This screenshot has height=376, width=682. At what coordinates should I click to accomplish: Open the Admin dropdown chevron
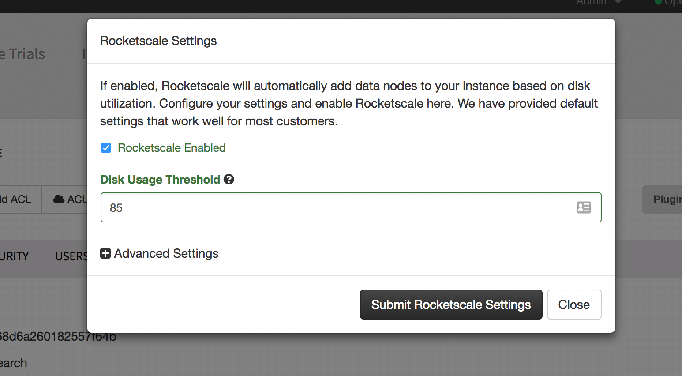coord(618,2)
